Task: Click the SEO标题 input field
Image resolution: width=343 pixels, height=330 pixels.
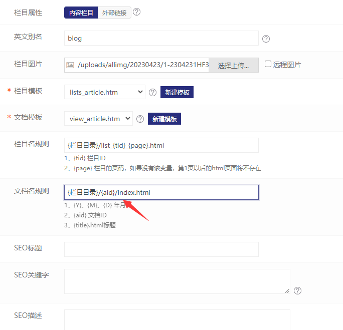Action: [x=161, y=249]
